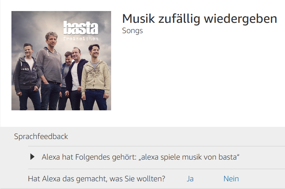This screenshot has height=189, width=285.
Task: Click the "Sprachfeedback" section heading
Action: pos(41,136)
